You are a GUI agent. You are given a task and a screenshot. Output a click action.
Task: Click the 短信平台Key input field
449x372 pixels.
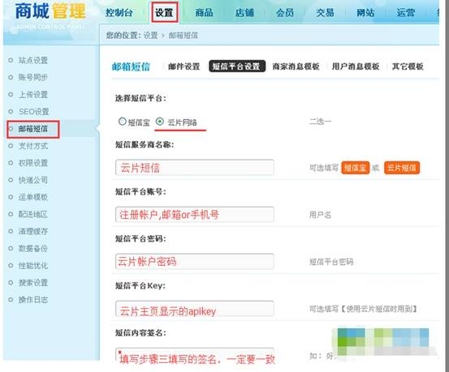click(x=195, y=309)
